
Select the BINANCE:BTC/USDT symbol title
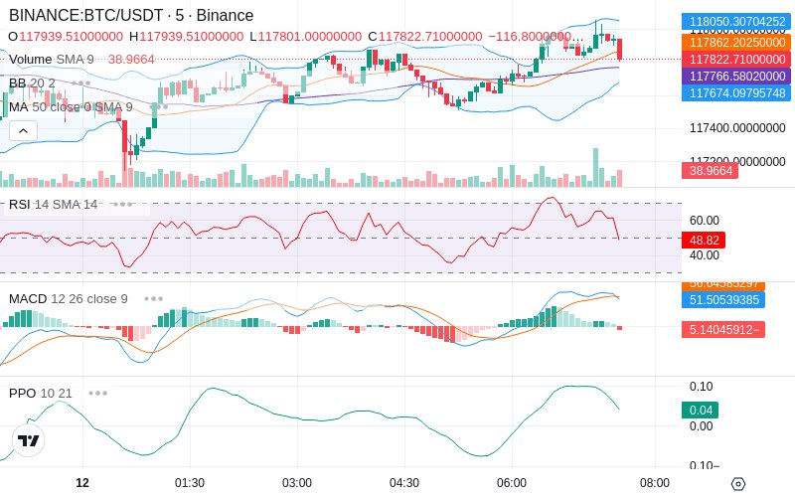click(x=86, y=15)
